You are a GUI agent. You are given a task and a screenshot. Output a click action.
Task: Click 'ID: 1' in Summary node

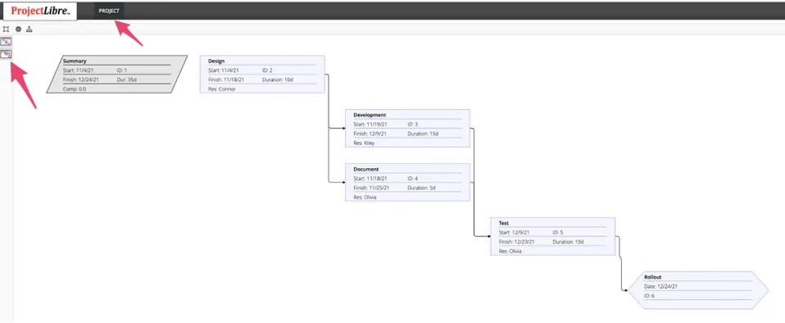click(x=121, y=71)
